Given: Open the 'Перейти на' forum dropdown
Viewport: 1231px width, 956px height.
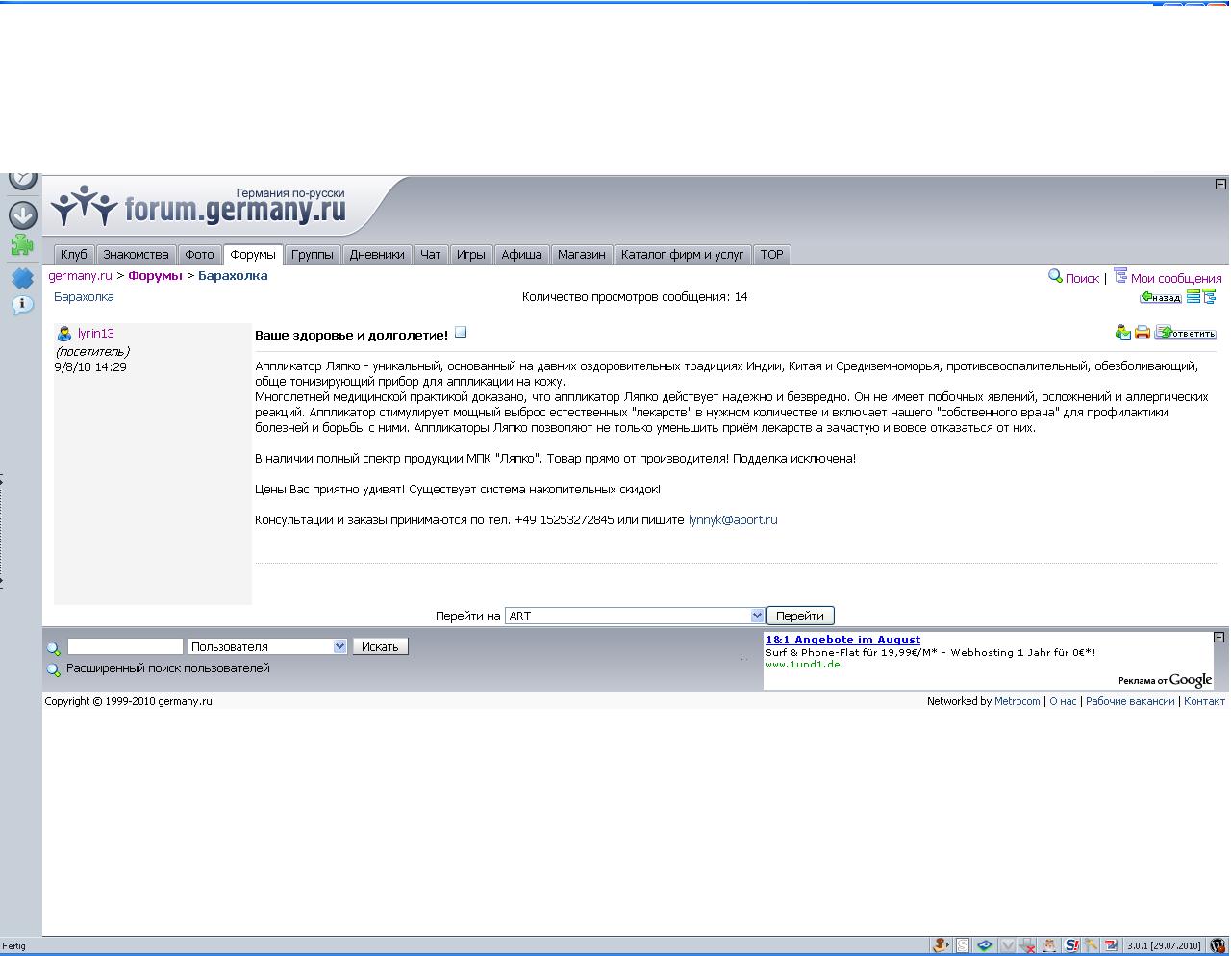Looking at the screenshot, I should [757, 616].
